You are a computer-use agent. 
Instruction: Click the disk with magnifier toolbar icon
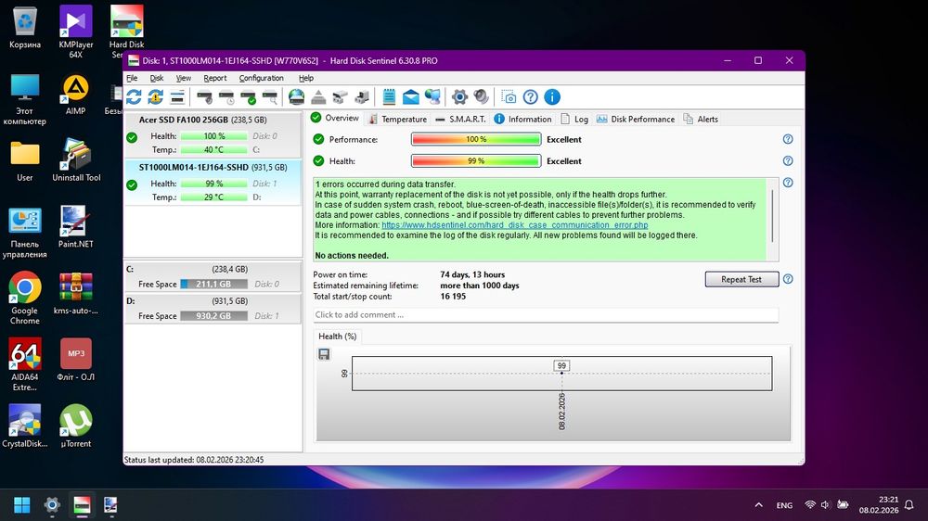tap(270, 97)
